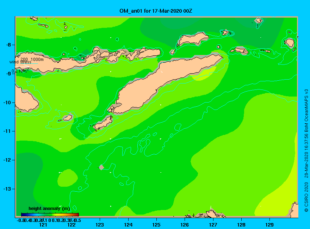Click latitude label '-9' on the vertical axis
Viewport: 310px width, 229px height.
click(x=8, y=74)
